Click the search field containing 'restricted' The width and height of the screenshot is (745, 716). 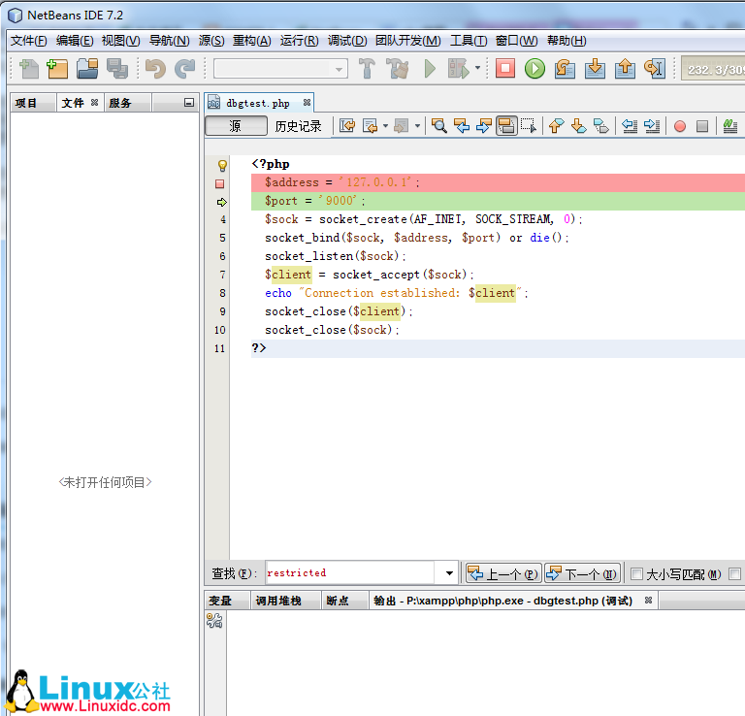pos(350,573)
